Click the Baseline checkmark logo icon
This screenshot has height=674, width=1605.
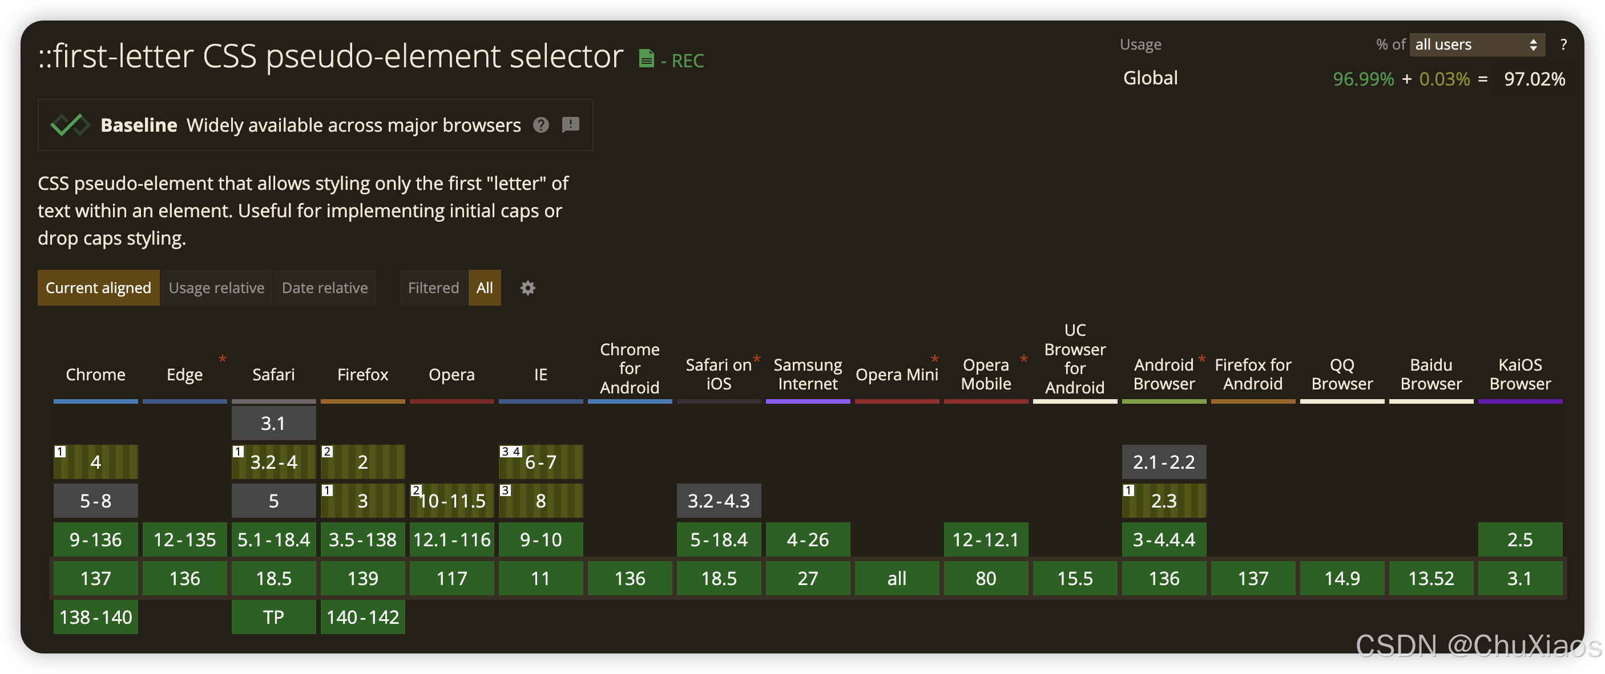pyautogui.click(x=70, y=125)
